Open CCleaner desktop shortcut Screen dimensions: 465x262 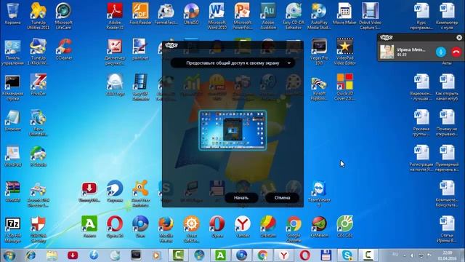(64, 49)
